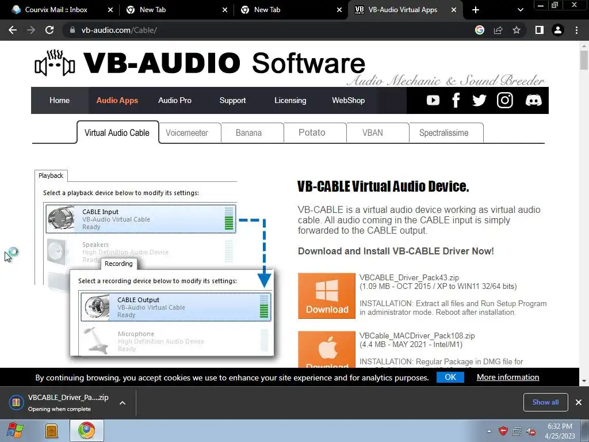Switch to the VBAN tab

coord(377,133)
